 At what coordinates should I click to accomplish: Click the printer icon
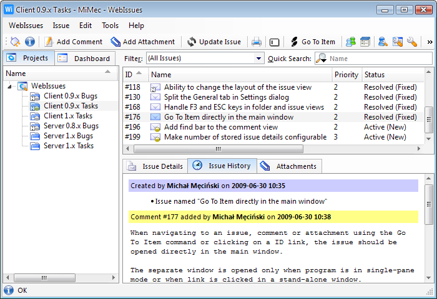pos(257,42)
